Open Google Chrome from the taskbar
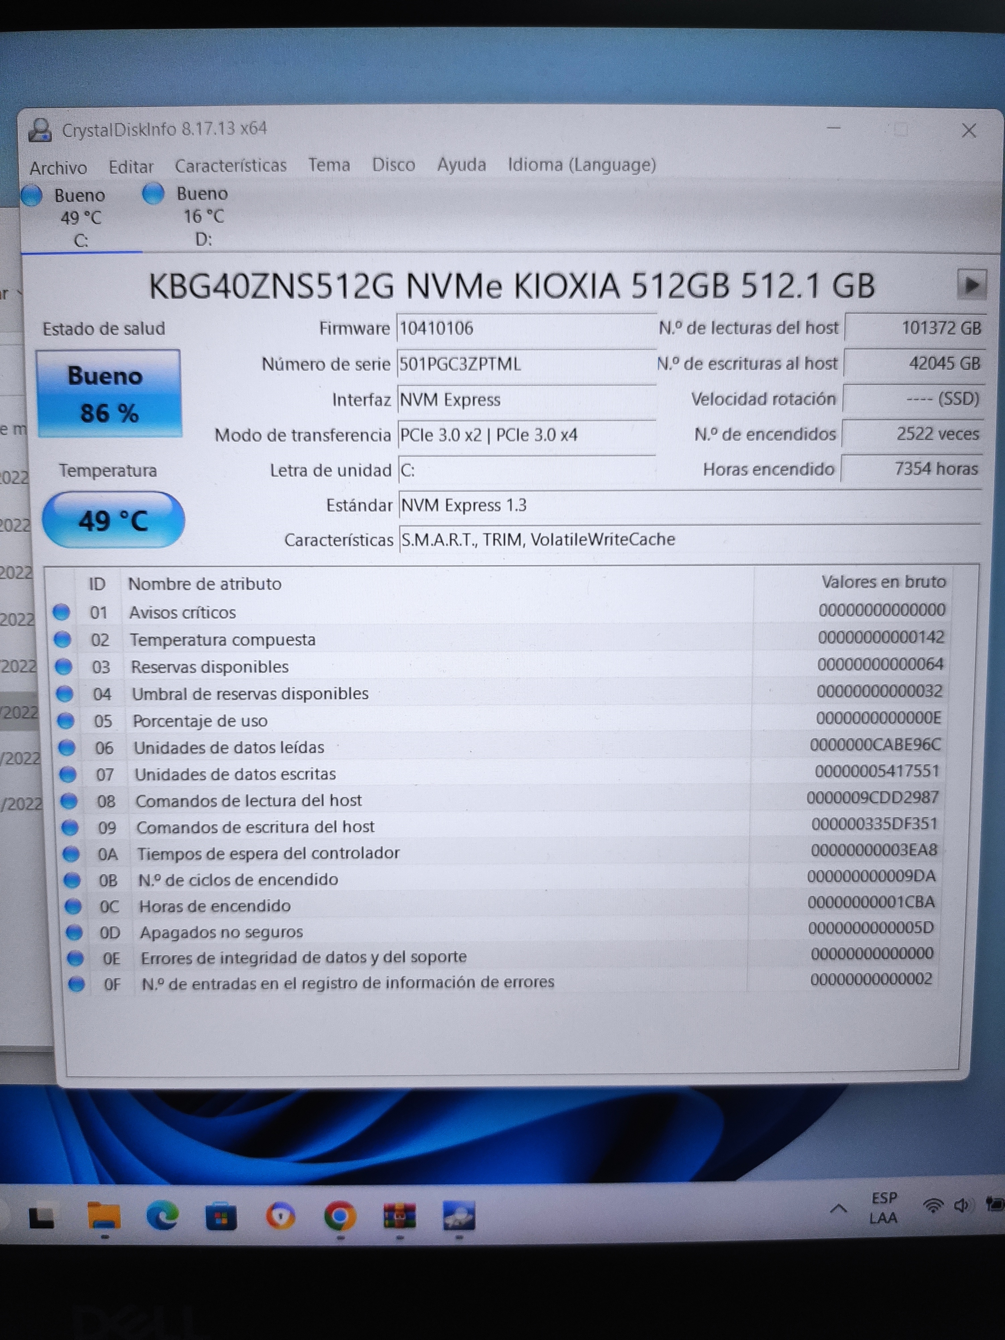The height and width of the screenshot is (1340, 1005). (x=340, y=1215)
